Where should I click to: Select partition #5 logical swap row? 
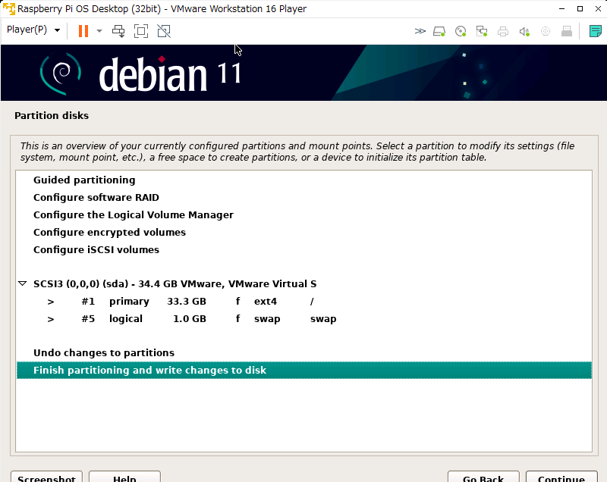tap(304, 319)
